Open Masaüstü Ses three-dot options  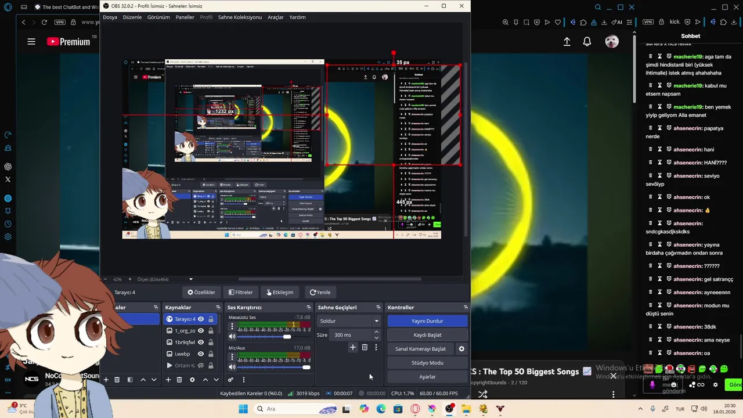pyautogui.click(x=232, y=326)
